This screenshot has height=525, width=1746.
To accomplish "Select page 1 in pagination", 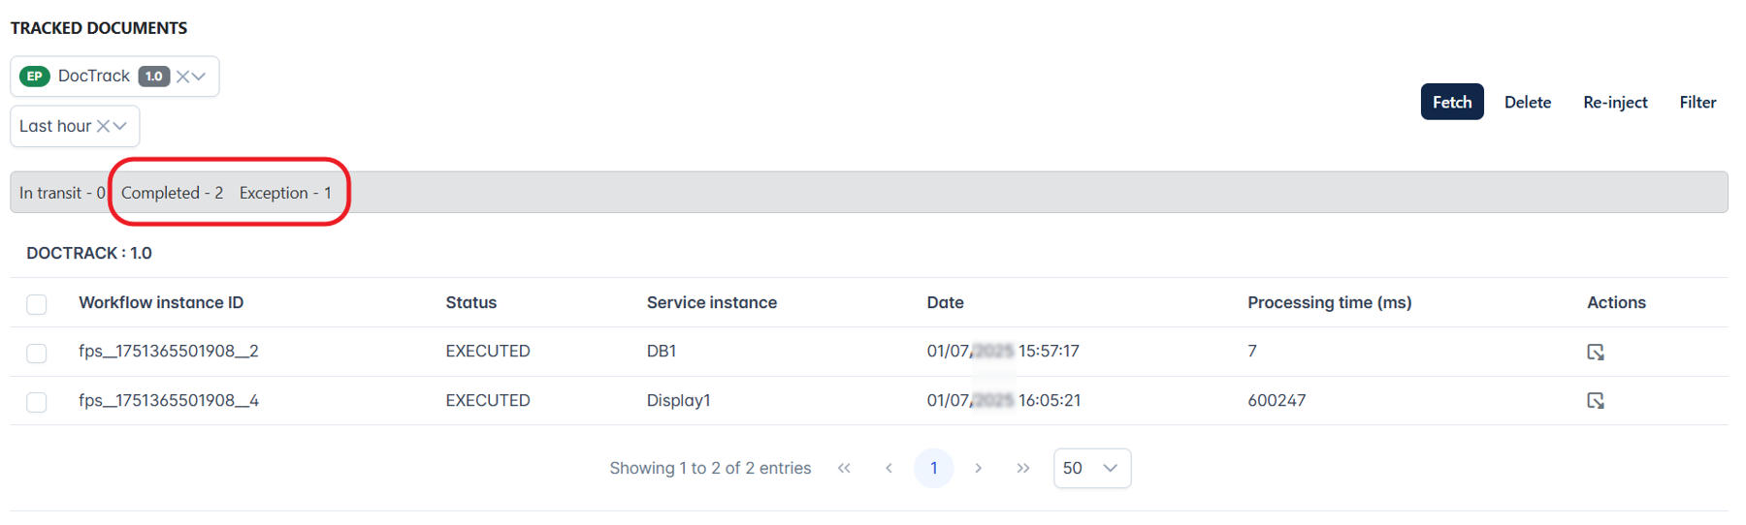I will (933, 468).
